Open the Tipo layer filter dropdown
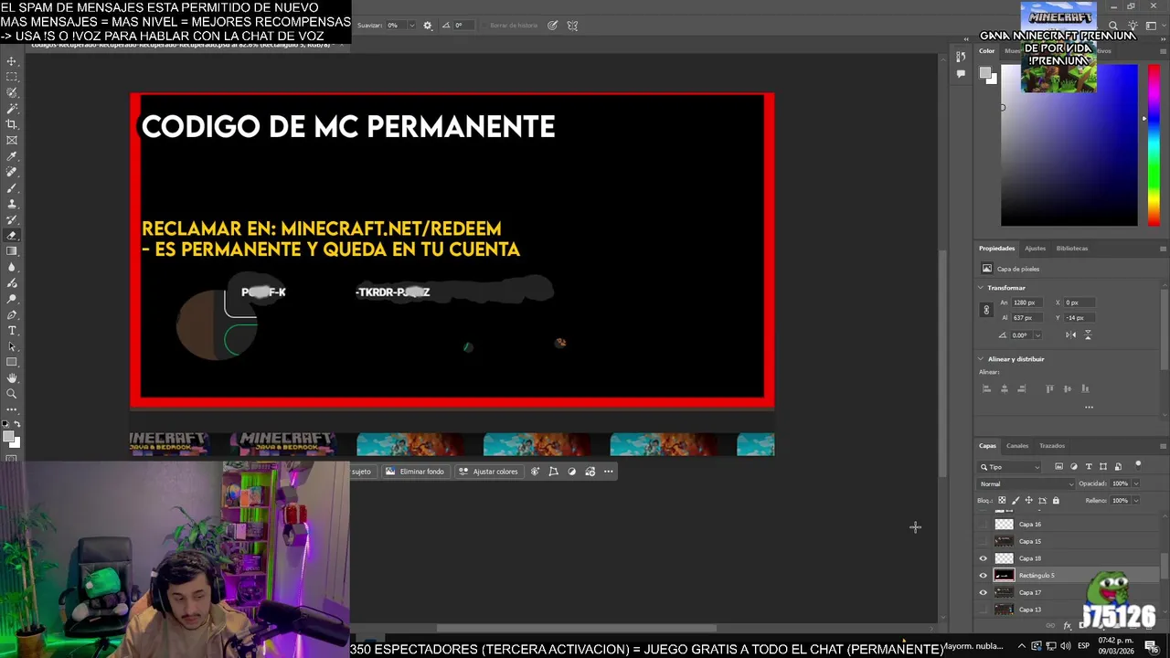1170x658 pixels. 1011,467
